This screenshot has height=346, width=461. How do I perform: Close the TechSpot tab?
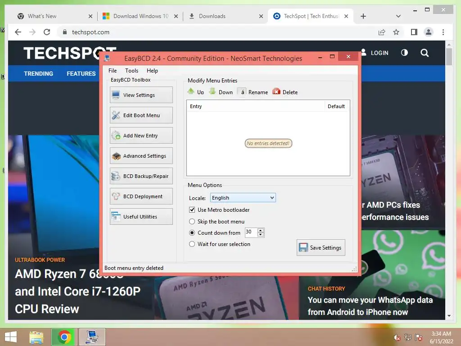click(346, 17)
